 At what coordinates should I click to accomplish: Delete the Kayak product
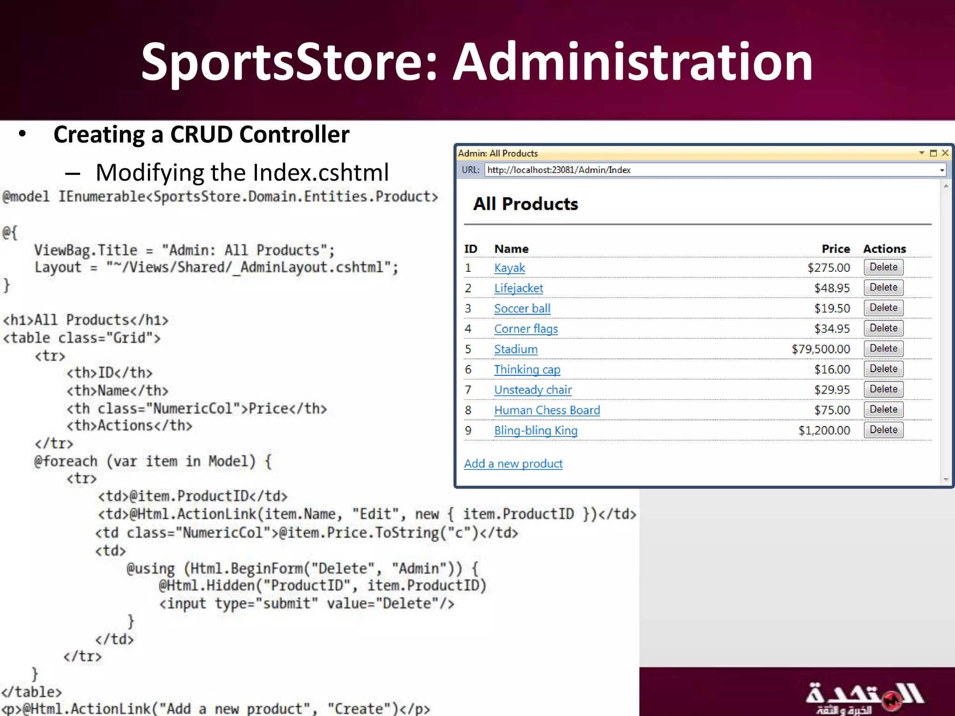pos(883,267)
